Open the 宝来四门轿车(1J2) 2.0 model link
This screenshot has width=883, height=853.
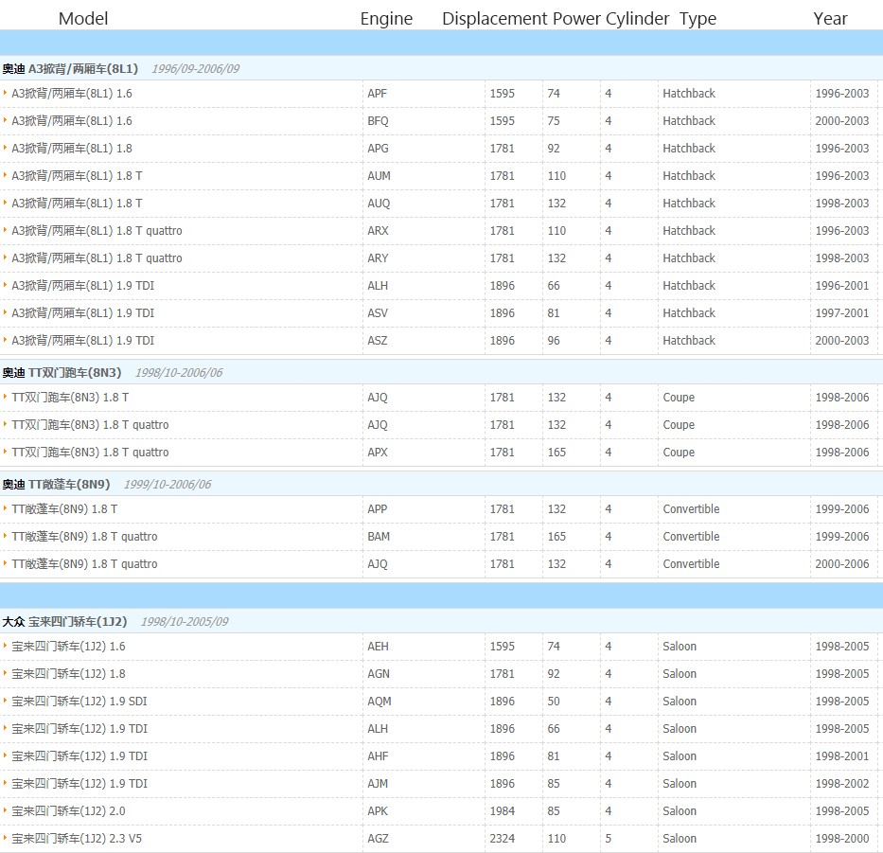[x=69, y=810]
